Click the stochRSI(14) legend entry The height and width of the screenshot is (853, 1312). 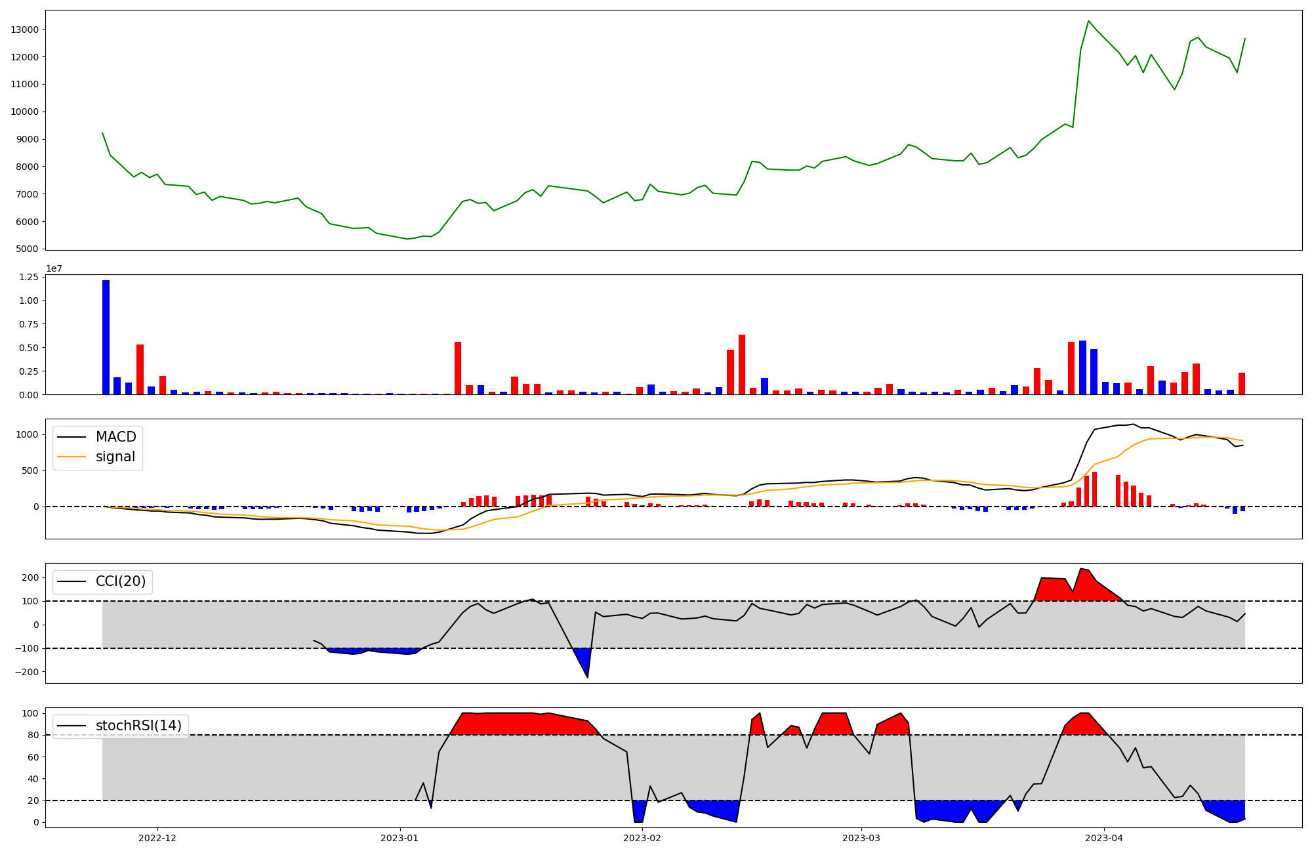pos(138,726)
